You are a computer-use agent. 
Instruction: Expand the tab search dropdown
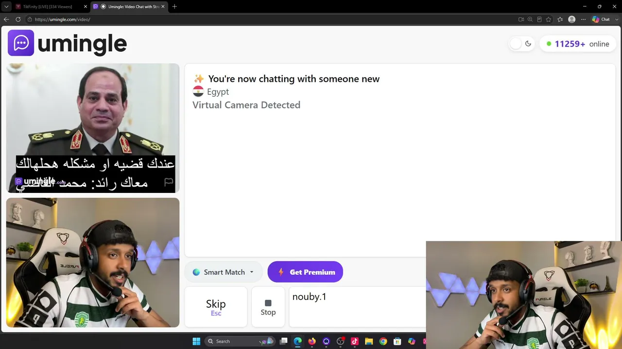point(6,6)
